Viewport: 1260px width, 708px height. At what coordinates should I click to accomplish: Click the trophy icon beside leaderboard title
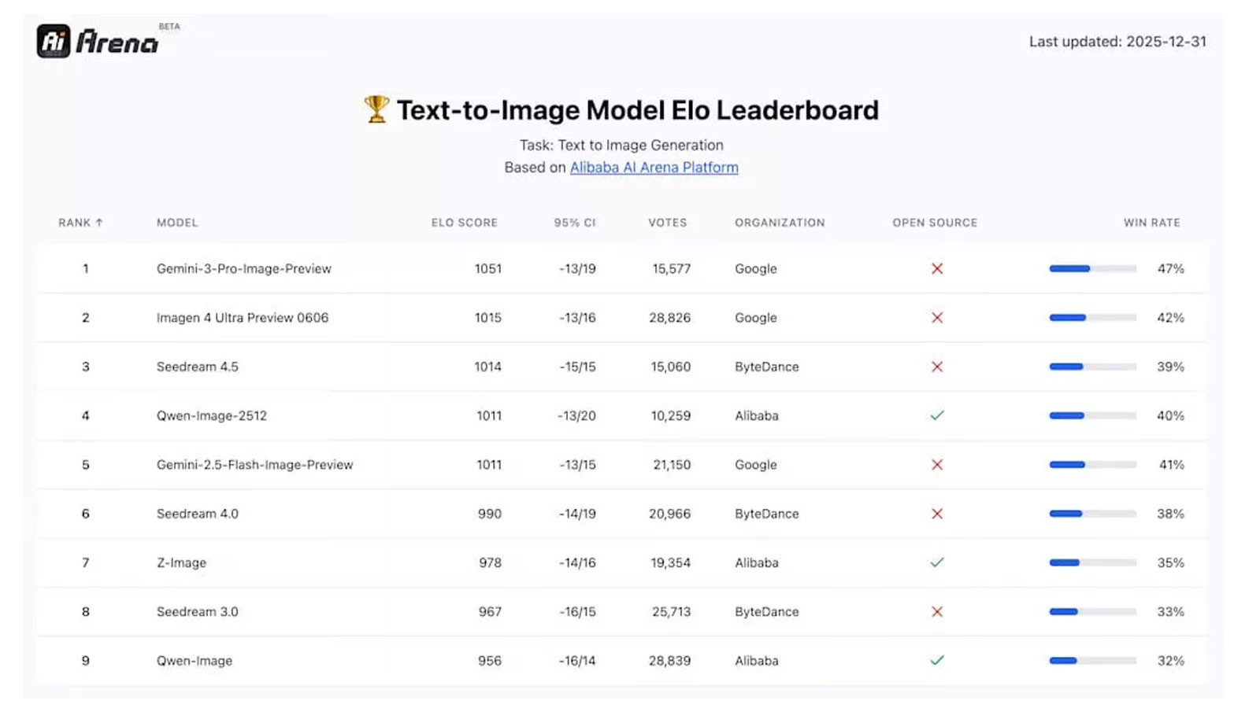tap(376, 109)
